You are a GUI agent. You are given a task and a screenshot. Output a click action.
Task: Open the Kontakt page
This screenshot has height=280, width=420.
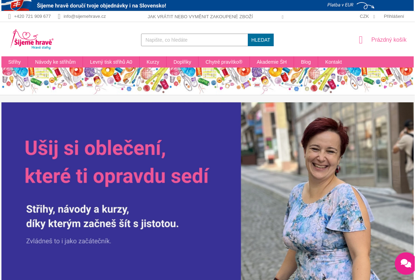(x=333, y=62)
